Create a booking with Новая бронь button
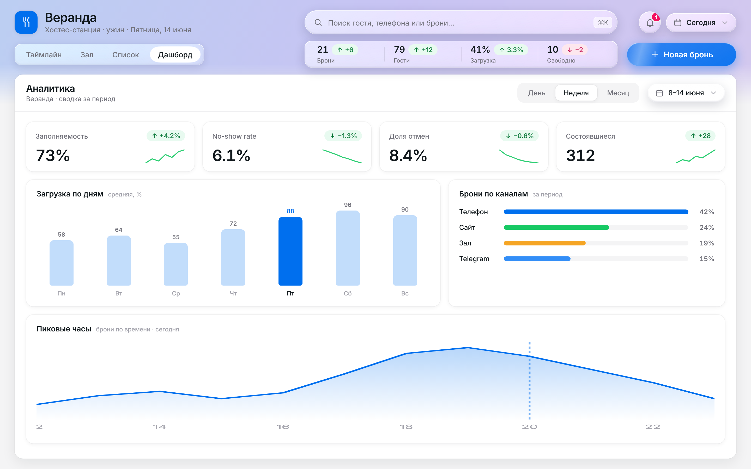 tap(681, 55)
